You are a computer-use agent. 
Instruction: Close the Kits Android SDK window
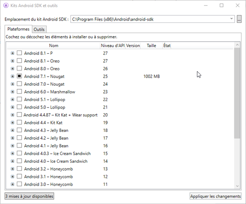(x=238, y=6)
